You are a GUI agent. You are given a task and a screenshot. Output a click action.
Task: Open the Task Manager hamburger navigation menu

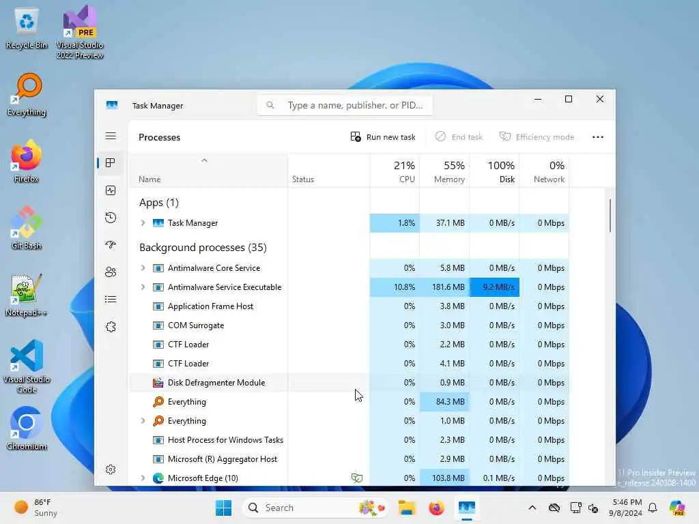(111, 136)
